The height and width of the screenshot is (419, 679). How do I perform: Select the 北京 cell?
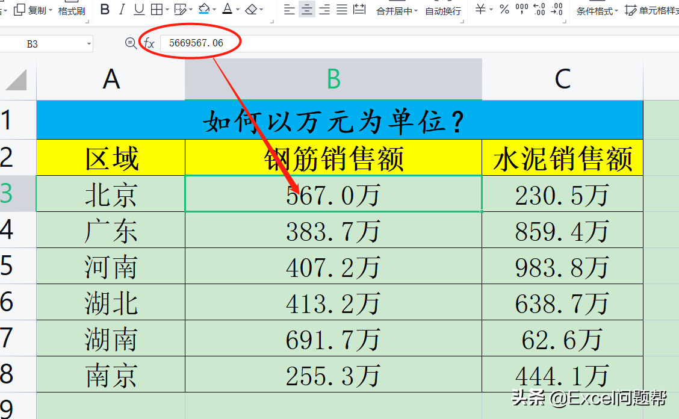pos(111,194)
